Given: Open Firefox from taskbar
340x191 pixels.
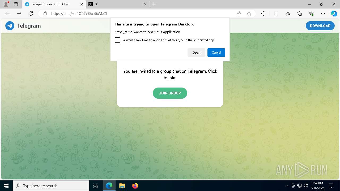Looking at the screenshot, I should (135, 186).
